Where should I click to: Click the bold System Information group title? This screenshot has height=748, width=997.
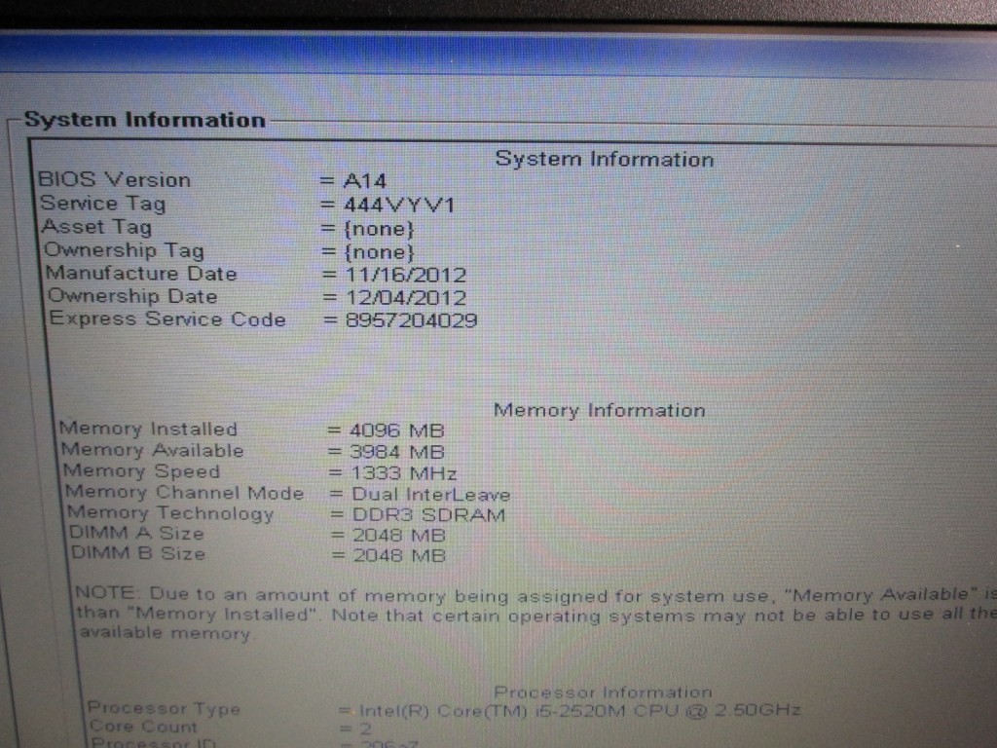144,120
